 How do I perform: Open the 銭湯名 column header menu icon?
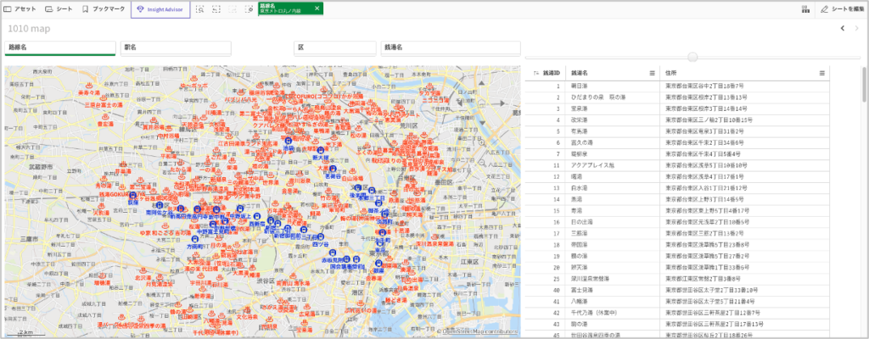pos(652,74)
